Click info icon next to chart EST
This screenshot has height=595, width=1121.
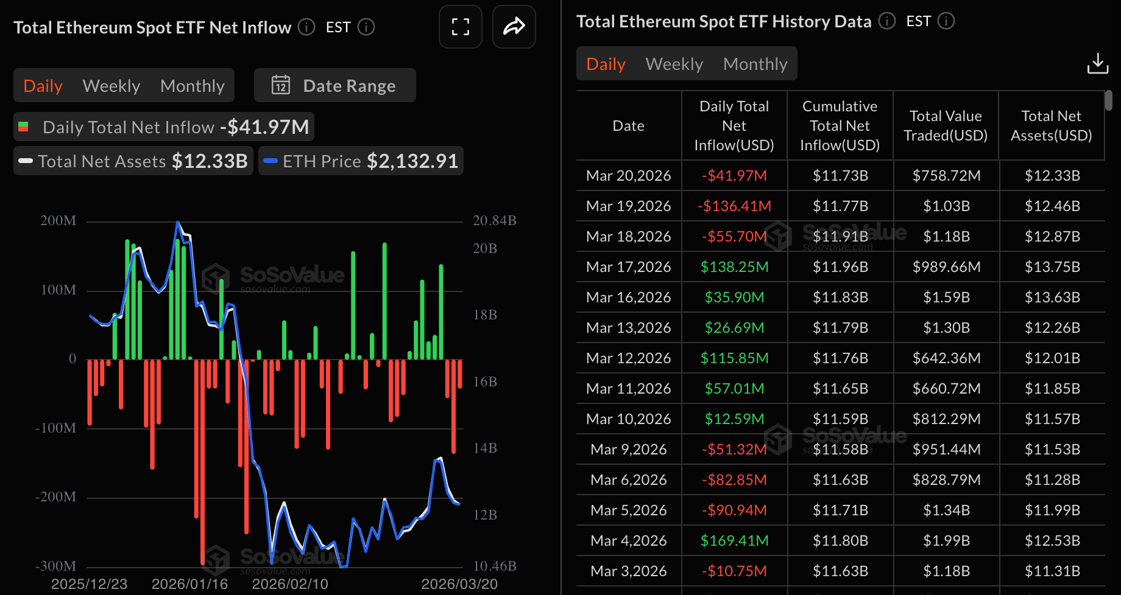coord(366,27)
